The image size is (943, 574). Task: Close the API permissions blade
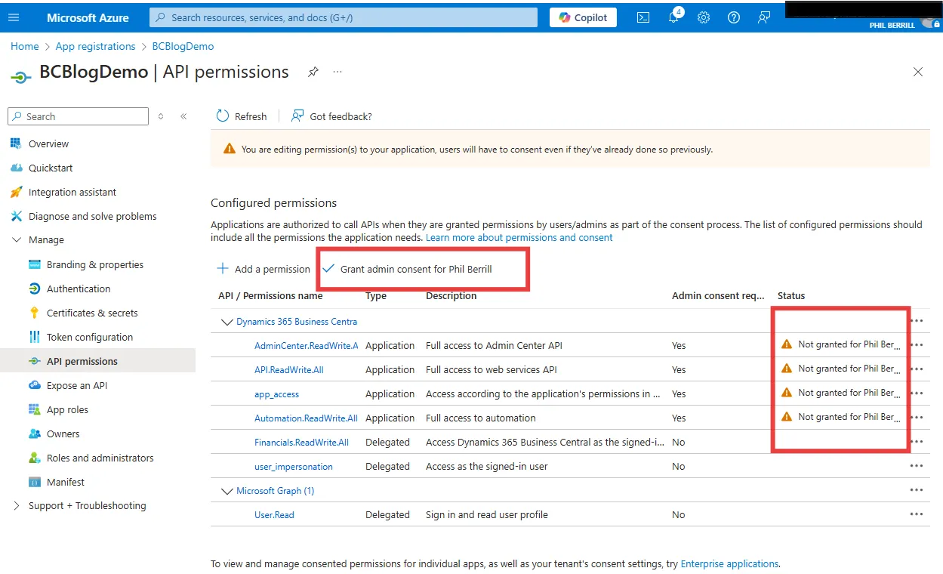pyautogui.click(x=918, y=72)
